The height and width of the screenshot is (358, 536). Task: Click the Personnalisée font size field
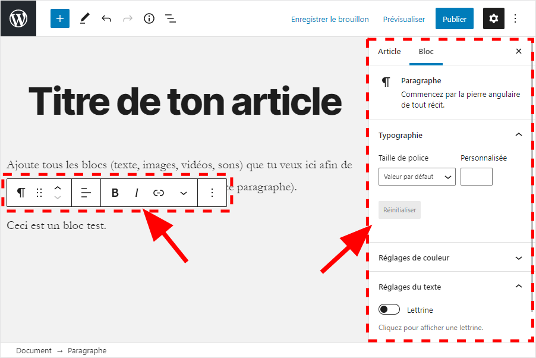click(476, 177)
